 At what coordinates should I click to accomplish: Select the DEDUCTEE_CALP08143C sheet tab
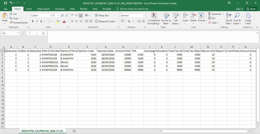[43, 131]
